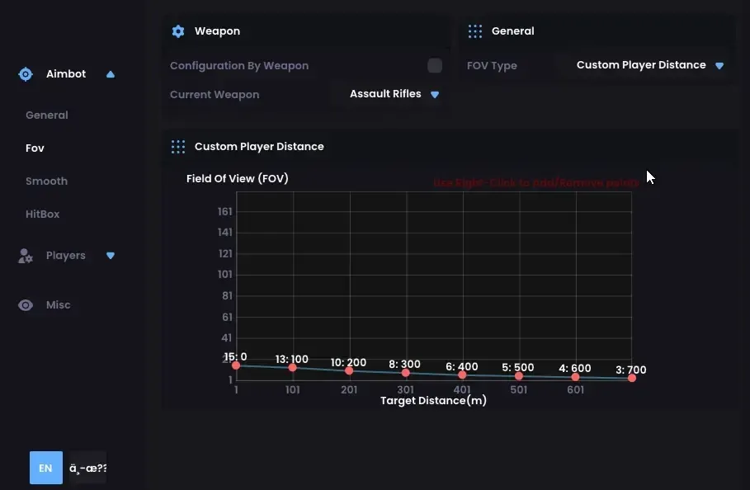Viewport: 750px width, 490px height.
Task: Click the graph point labeled 10: 200
Action: click(349, 370)
